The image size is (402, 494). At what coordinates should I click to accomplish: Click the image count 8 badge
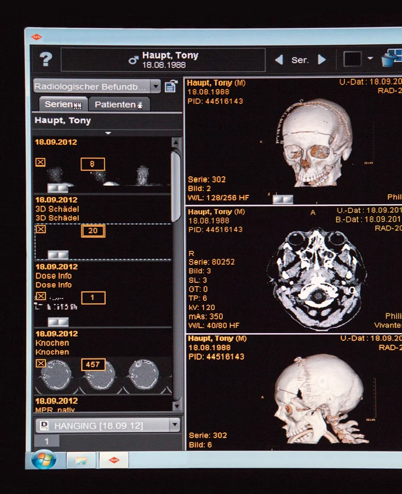pyautogui.click(x=93, y=164)
